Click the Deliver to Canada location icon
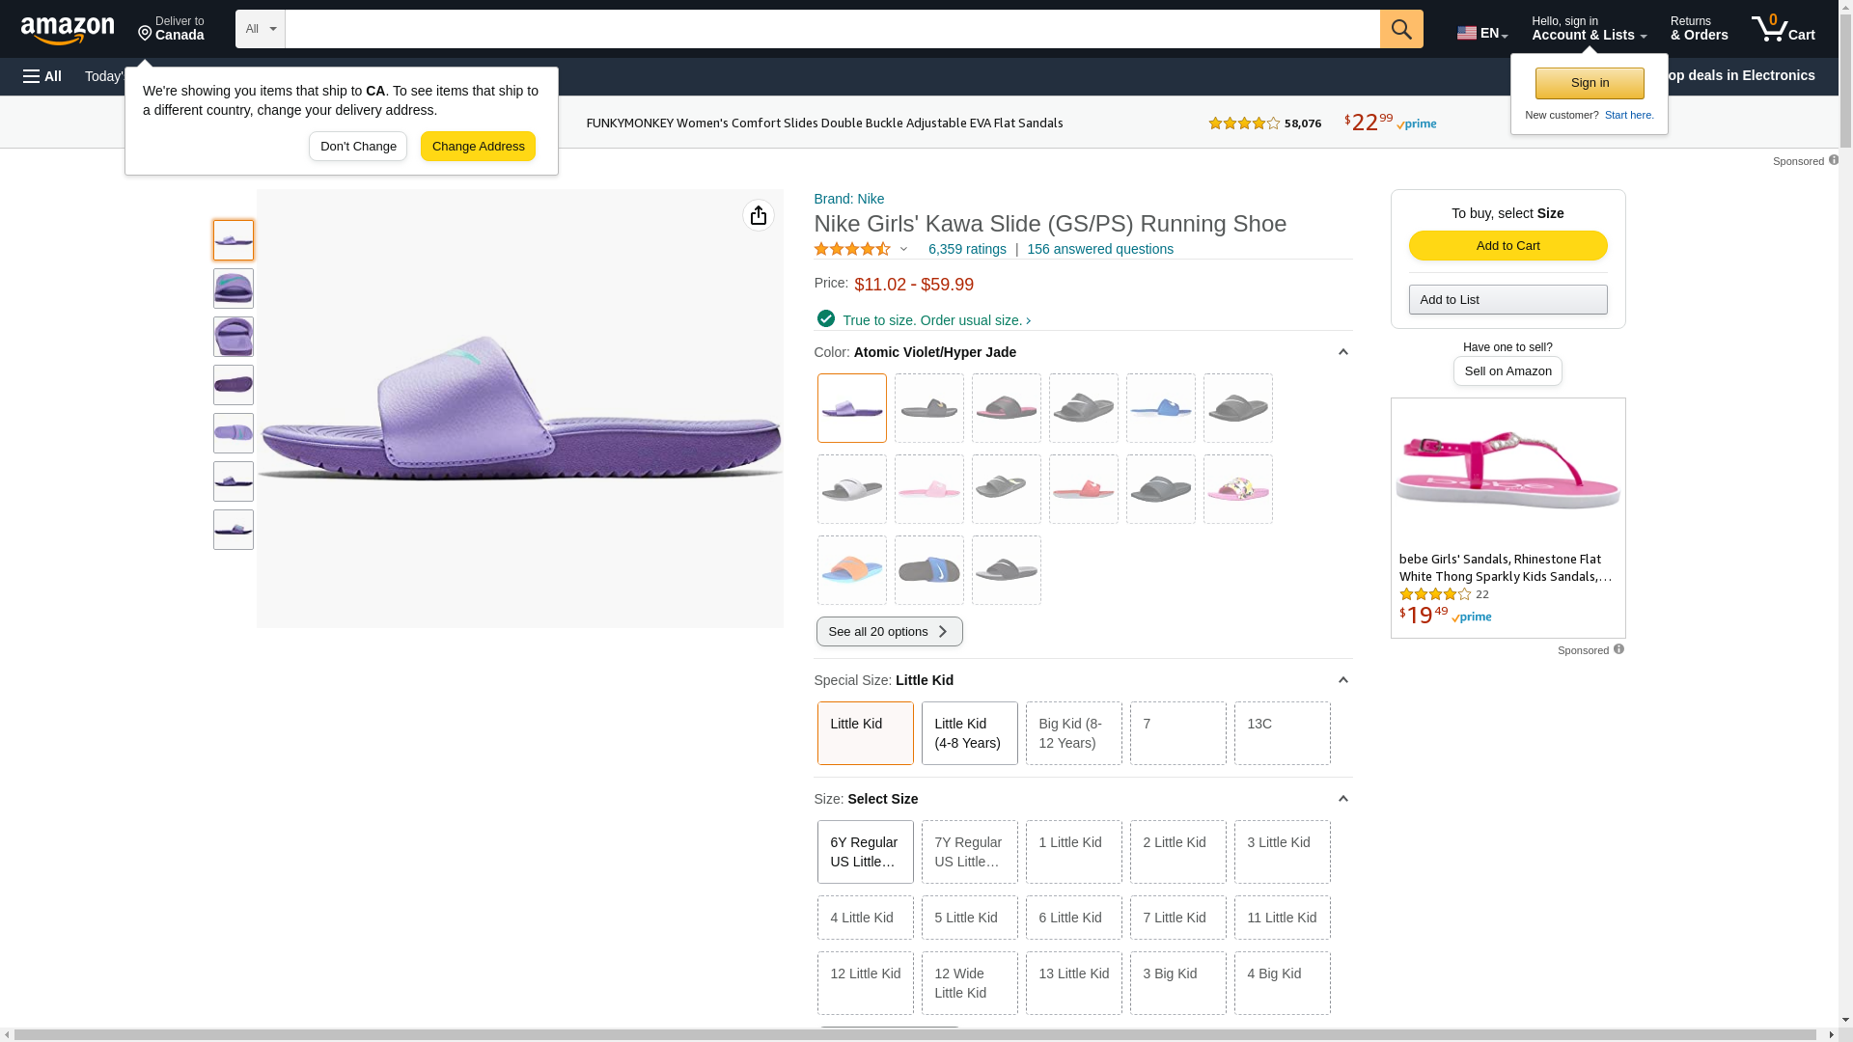This screenshot has height=1042, width=1853. (145, 34)
